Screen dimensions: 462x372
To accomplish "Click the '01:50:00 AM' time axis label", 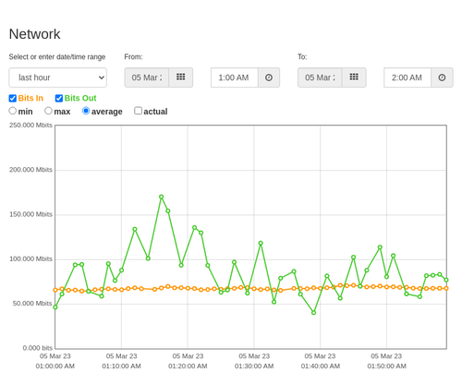I will coord(386,366).
